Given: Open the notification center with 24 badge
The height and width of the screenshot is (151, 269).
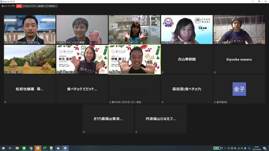Looking at the screenshot, I should click(265, 148).
